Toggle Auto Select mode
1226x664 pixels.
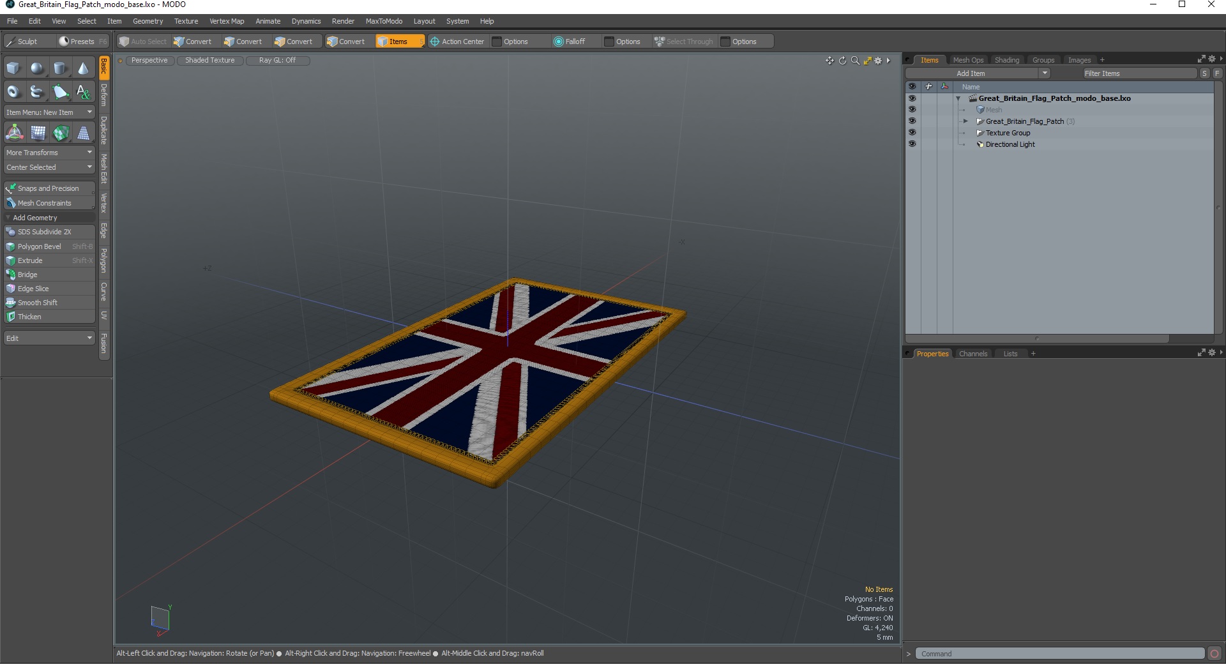[x=143, y=41]
